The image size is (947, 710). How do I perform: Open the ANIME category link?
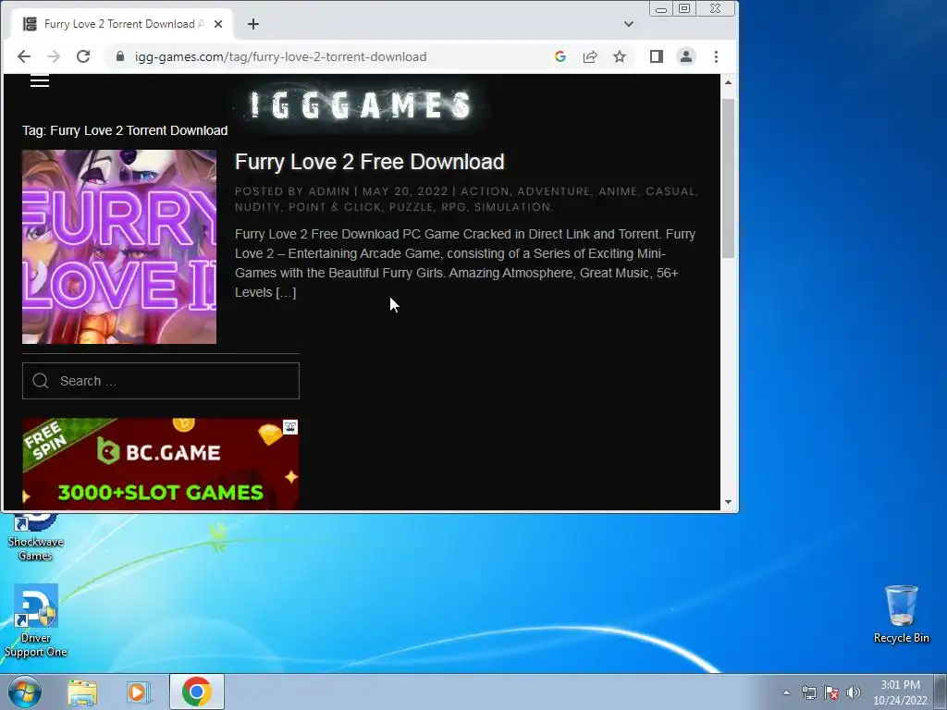(x=618, y=191)
